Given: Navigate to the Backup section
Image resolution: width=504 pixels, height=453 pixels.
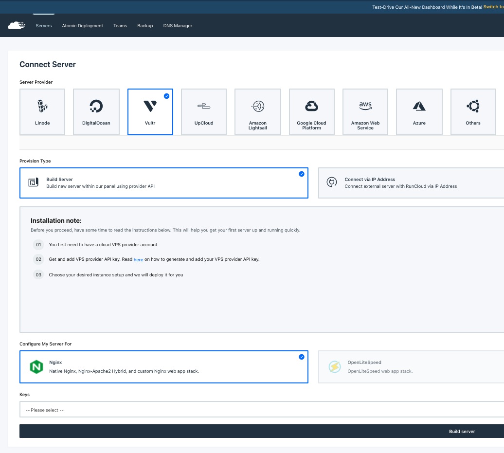Looking at the screenshot, I should (x=145, y=26).
